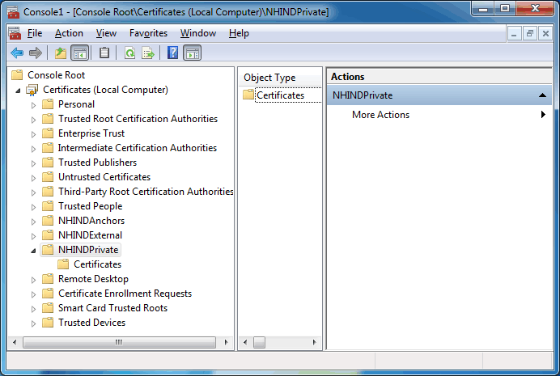Select Certificates item in Object Type list
The width and height of the screenshot is (560, 376).
(x=280, y=95)
